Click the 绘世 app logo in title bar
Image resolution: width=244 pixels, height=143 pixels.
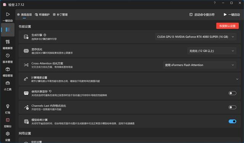tap(5, 5)
